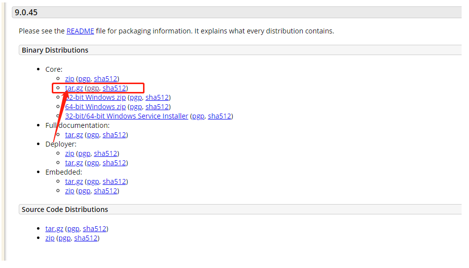Download the Embedded tar.gz
The height and width of the screenshot is (268, 469).
coord(74,181)
